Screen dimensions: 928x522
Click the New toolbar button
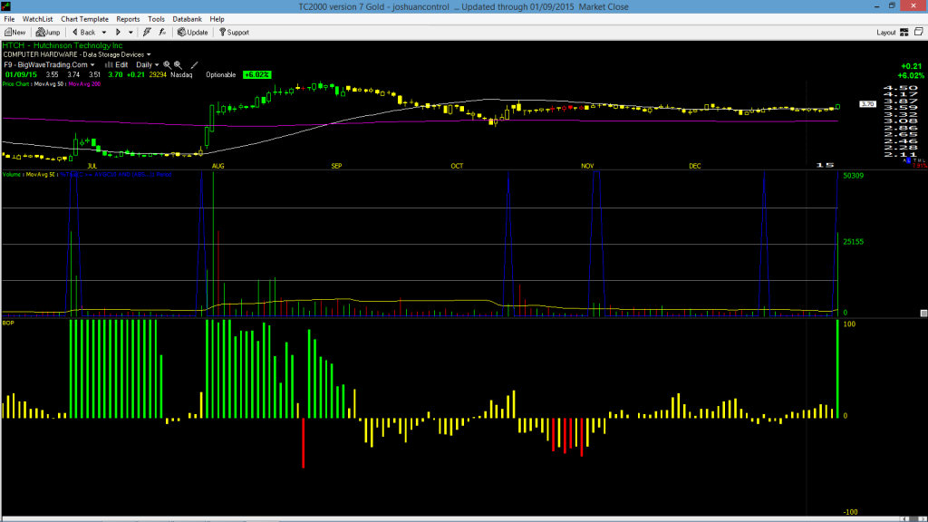15,33
